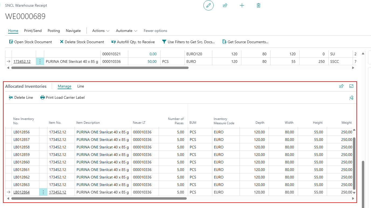Expand the Actions dropdown menu
The image size is (371, 208).
101,31
